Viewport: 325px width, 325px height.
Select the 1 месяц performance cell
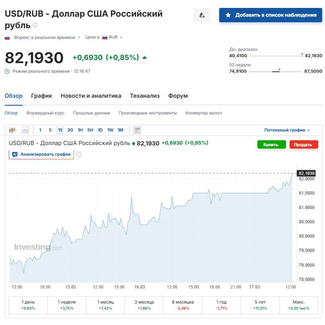(105, 305)
